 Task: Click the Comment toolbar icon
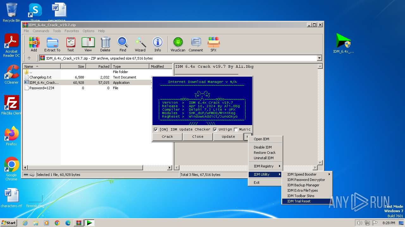[196, 44]
